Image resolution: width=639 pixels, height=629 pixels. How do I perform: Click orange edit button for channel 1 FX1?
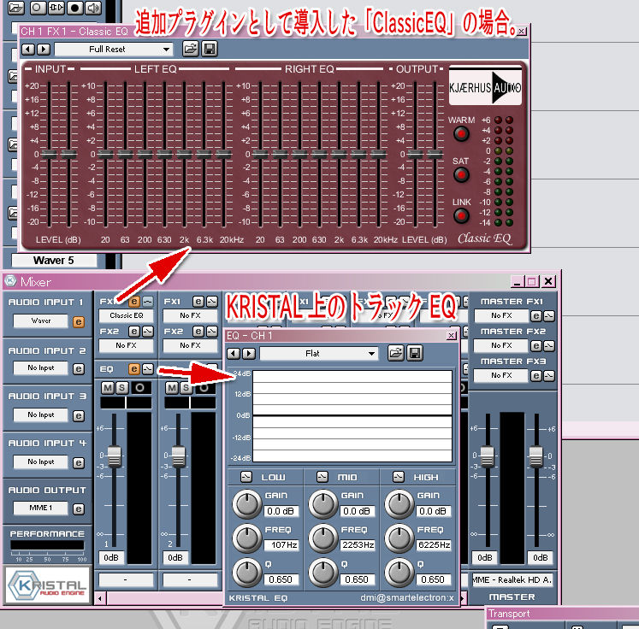(134, 302)
